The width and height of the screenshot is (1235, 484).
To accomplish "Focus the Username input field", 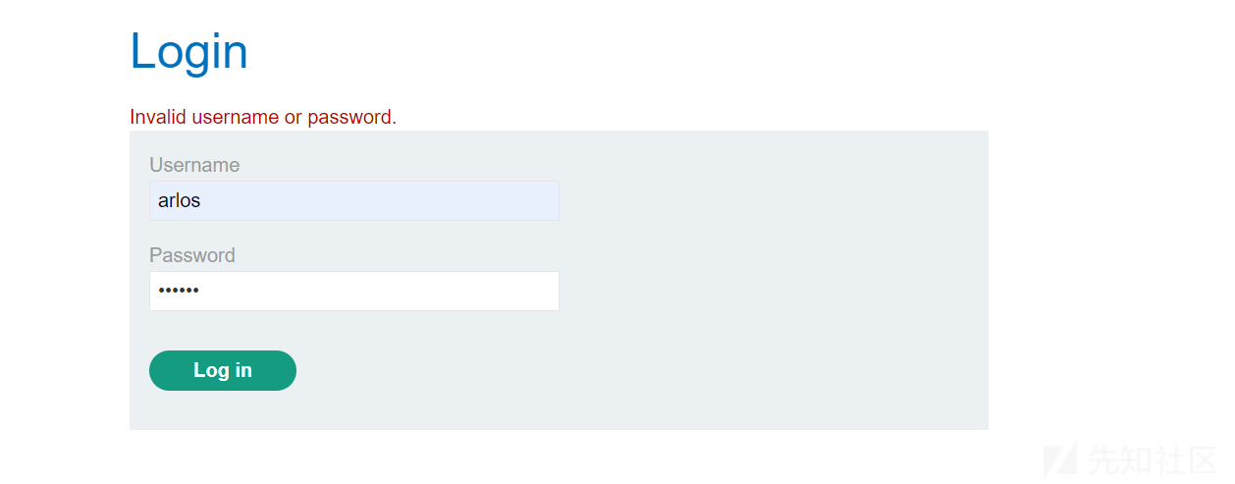I will [354, 200].
